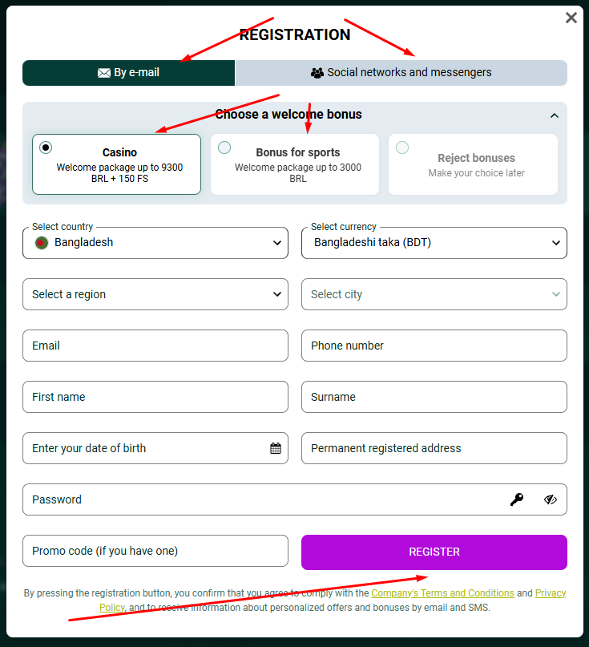Switch to Social networks and messengers tab
589x647 pixels.
coord(401,73)
